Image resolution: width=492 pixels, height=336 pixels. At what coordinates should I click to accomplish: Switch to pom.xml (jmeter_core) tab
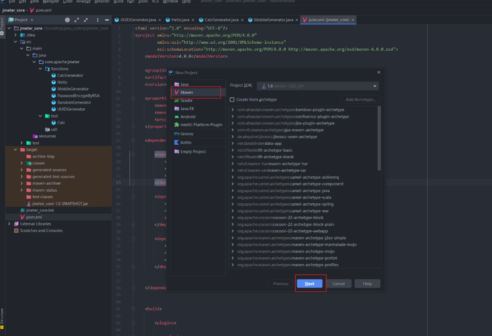[329, 20]
